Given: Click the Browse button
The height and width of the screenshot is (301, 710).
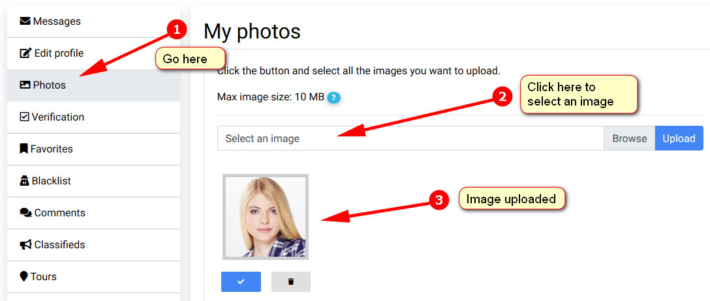Looking at the screenshot, I should click(629, 138).
